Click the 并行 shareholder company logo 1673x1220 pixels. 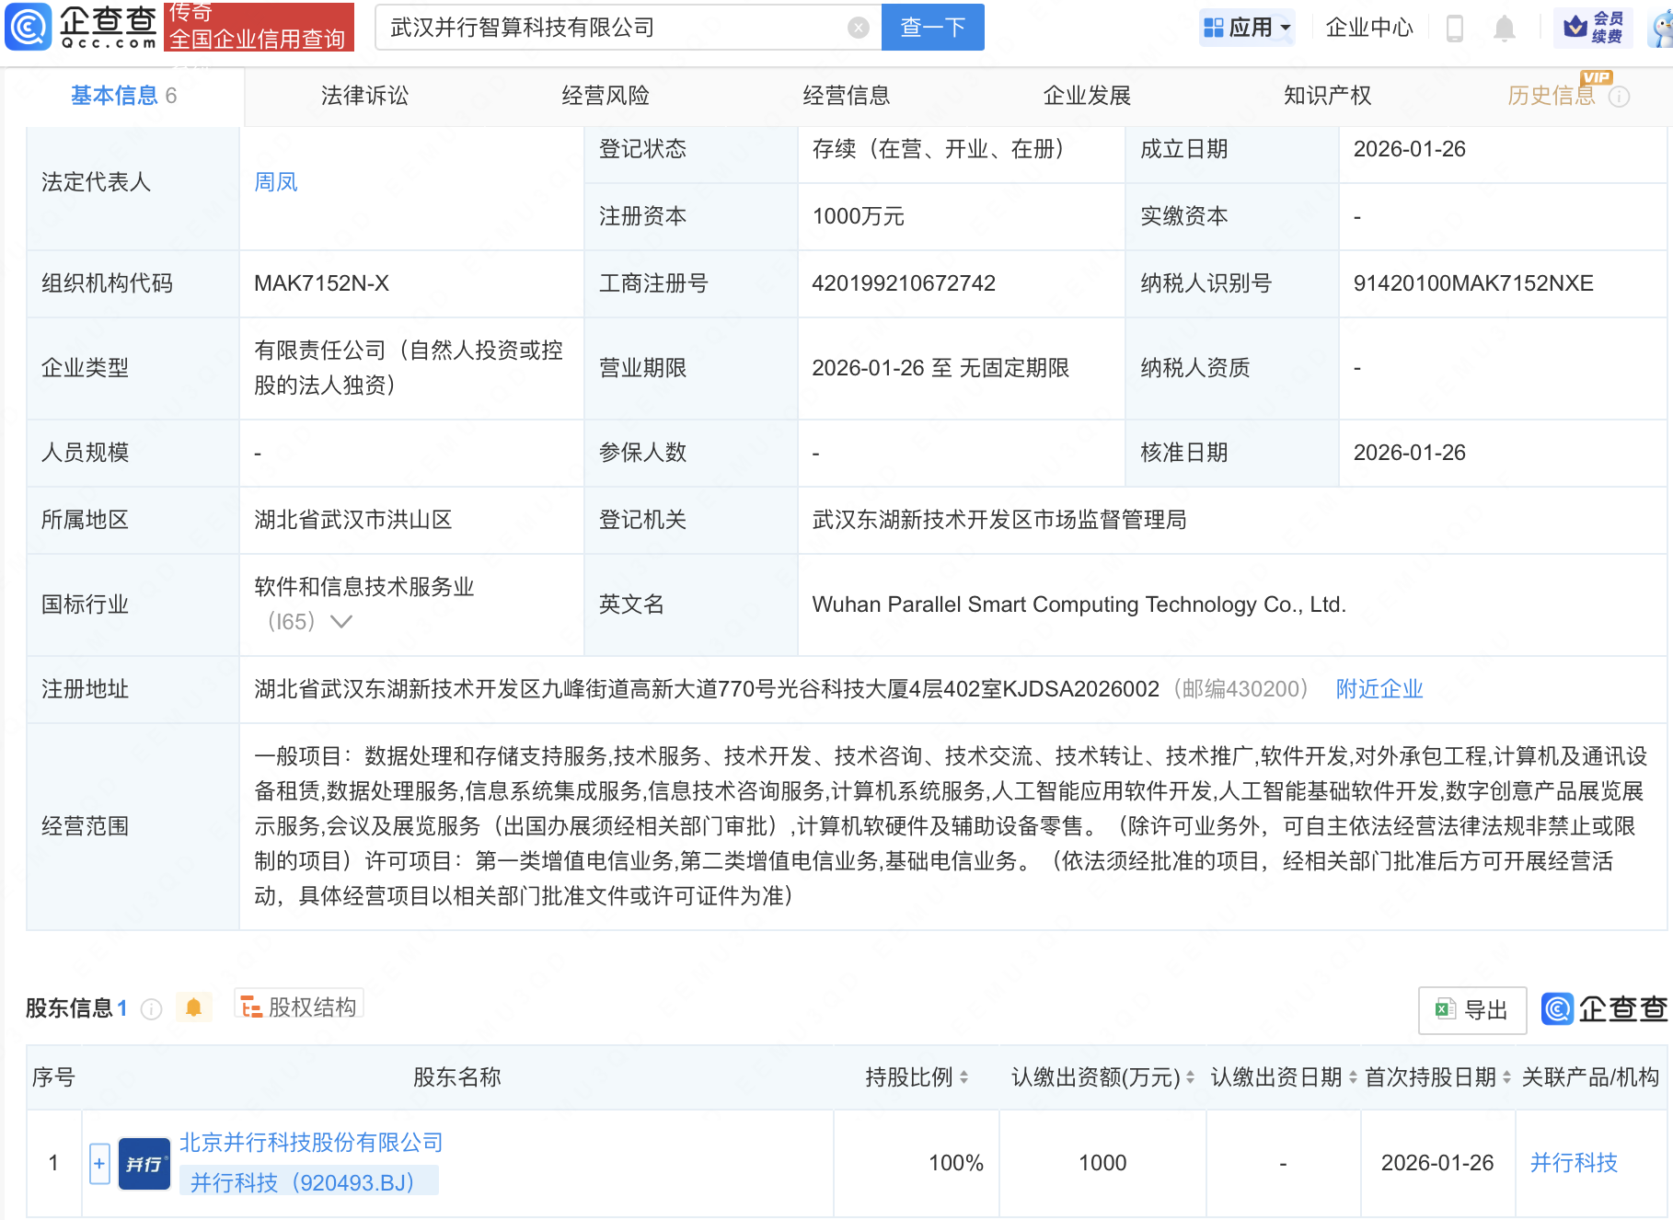(144, 1164)
